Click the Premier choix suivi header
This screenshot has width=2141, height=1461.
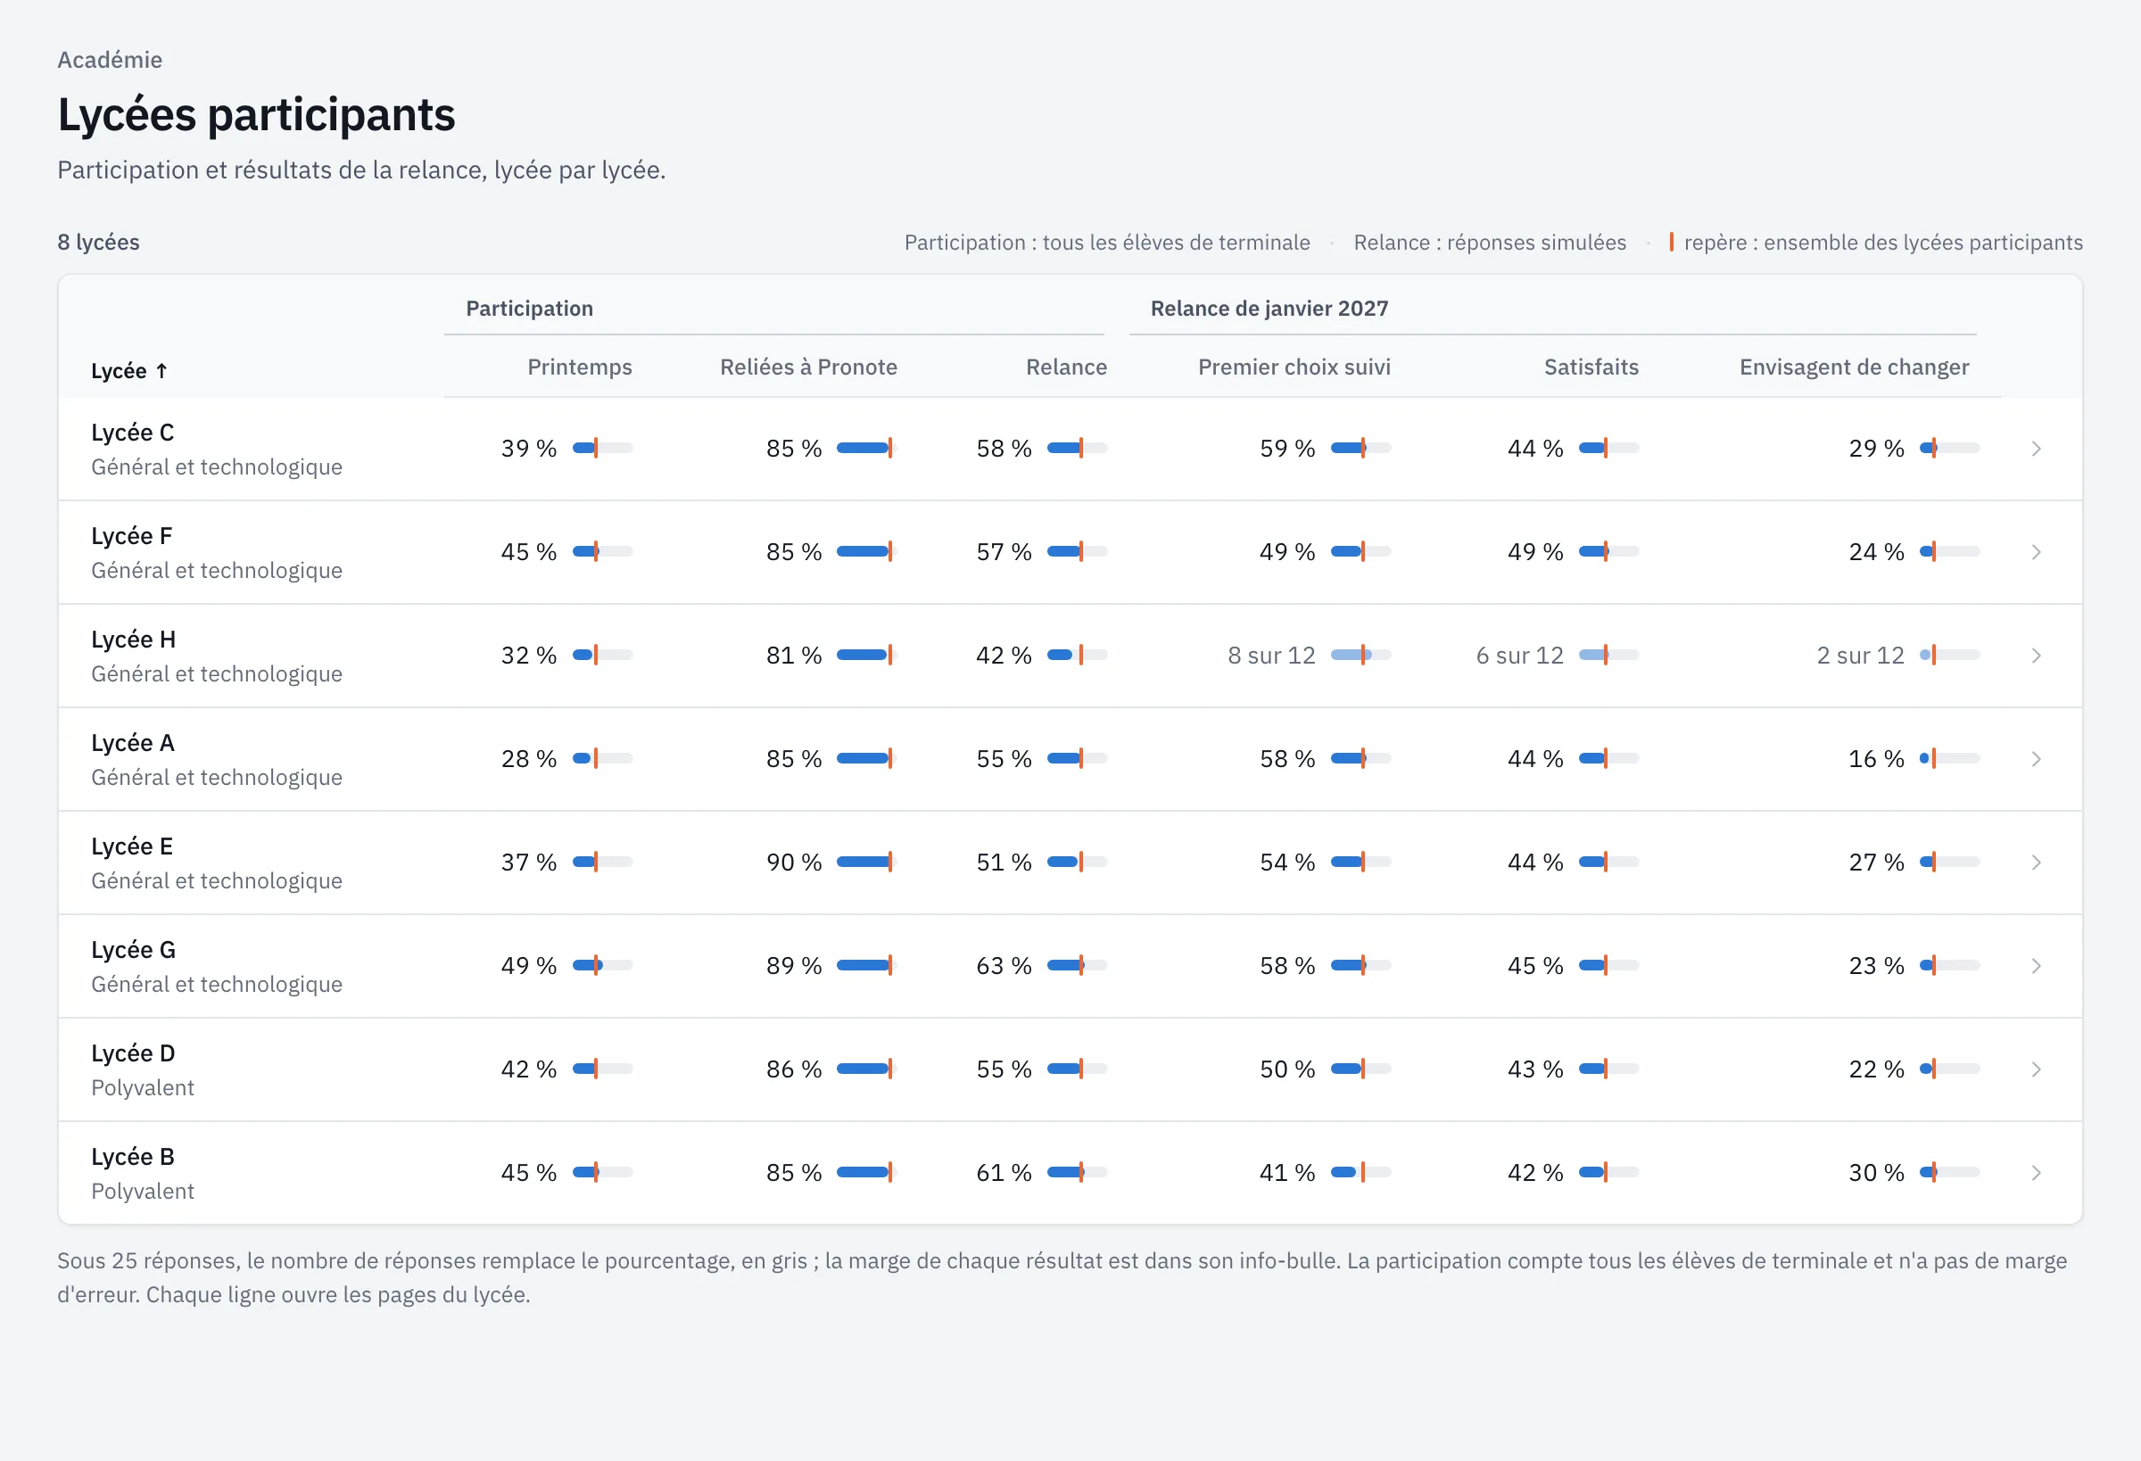[1294, 367]
